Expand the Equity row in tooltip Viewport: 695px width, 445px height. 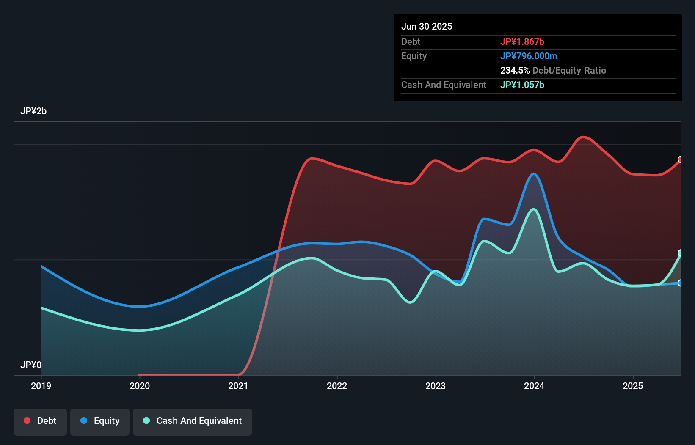click(x=414, y=56)
